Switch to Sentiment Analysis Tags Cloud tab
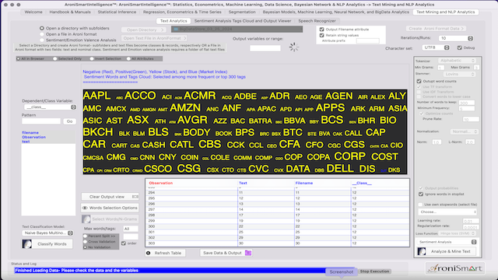 click(243, 21)
